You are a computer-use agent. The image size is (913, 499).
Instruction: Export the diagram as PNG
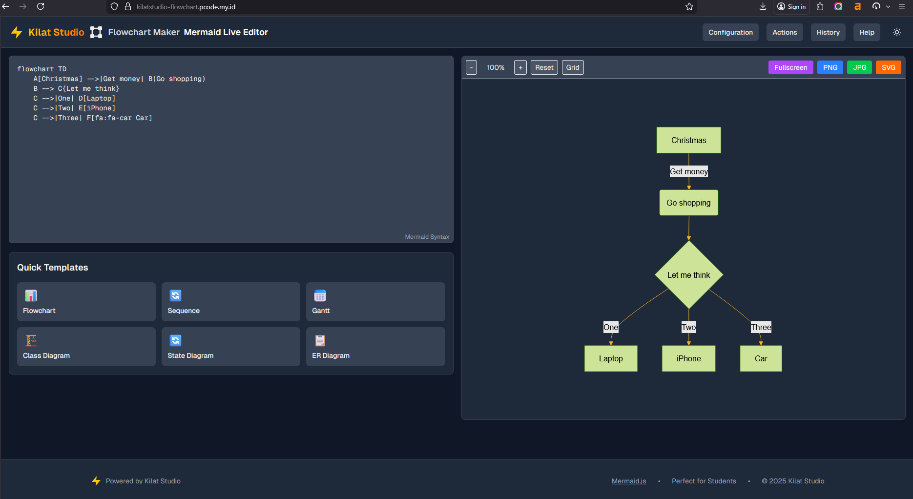click(x=830, y=67)
